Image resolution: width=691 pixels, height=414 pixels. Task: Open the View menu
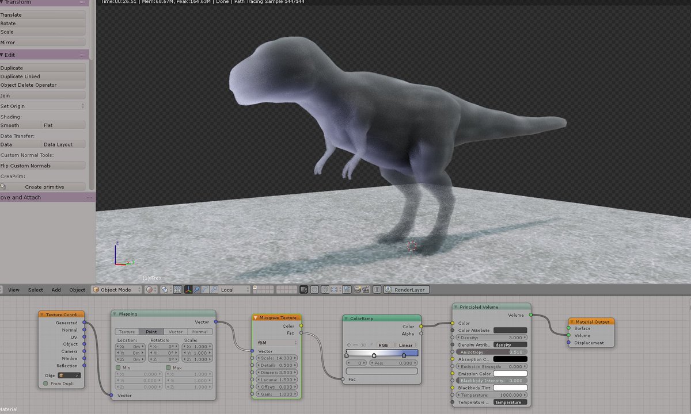(x=14, y=290)
